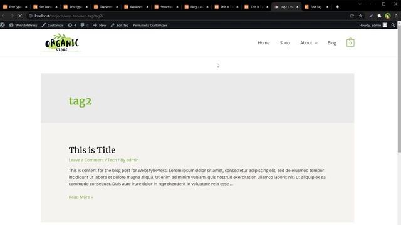Add new content via the New menu

[100, 25]
